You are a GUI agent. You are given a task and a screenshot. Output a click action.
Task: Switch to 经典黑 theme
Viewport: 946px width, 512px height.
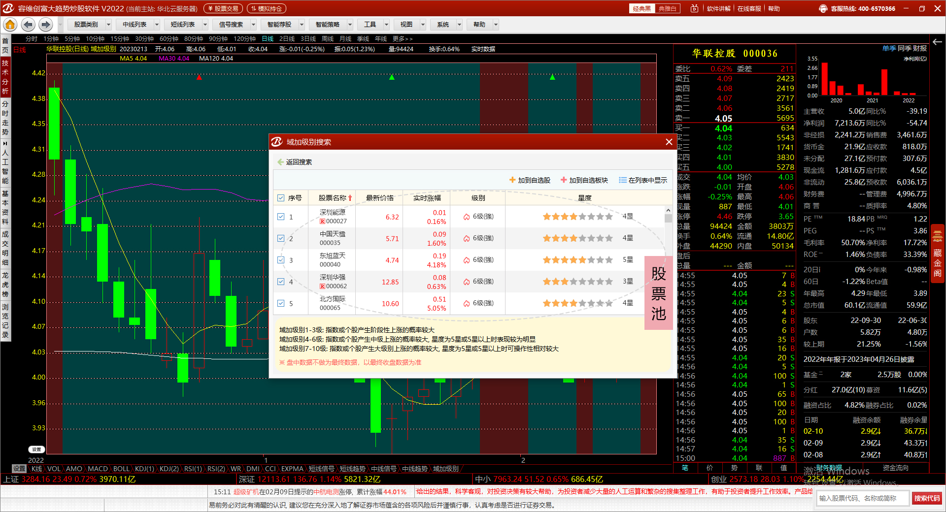point(642,8)
